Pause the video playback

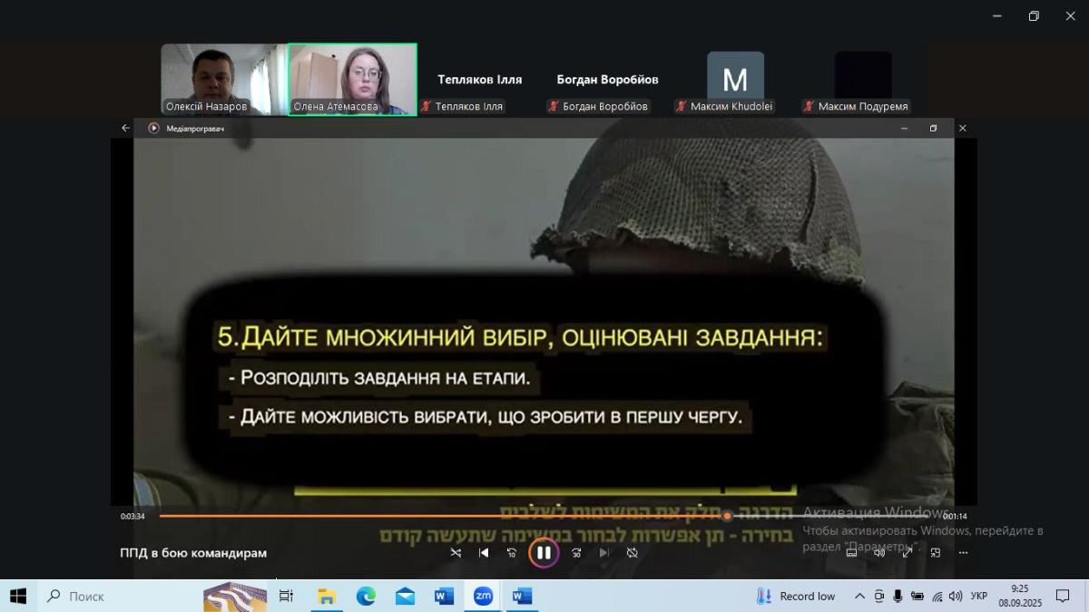point(543,552)
